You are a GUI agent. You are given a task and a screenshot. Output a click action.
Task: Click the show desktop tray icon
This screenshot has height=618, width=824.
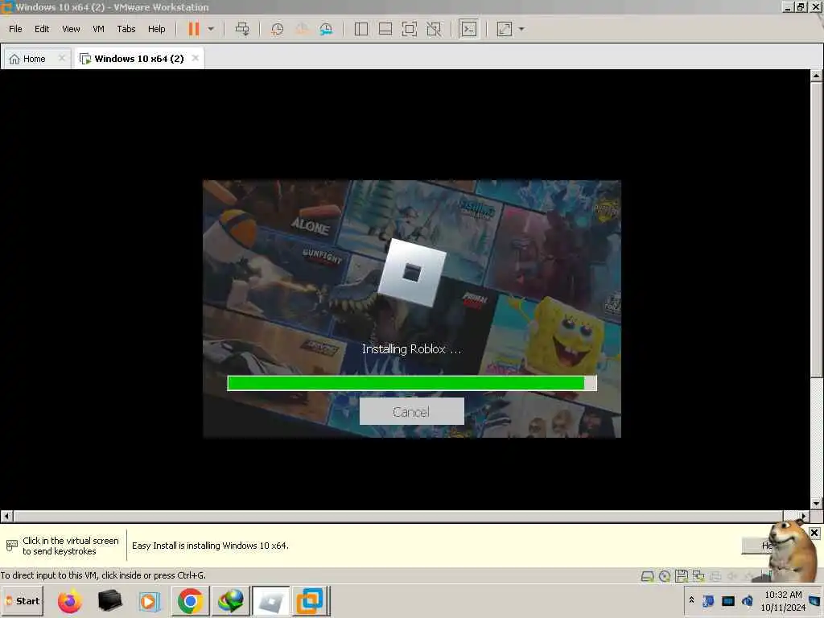click(x=815, y=600)
